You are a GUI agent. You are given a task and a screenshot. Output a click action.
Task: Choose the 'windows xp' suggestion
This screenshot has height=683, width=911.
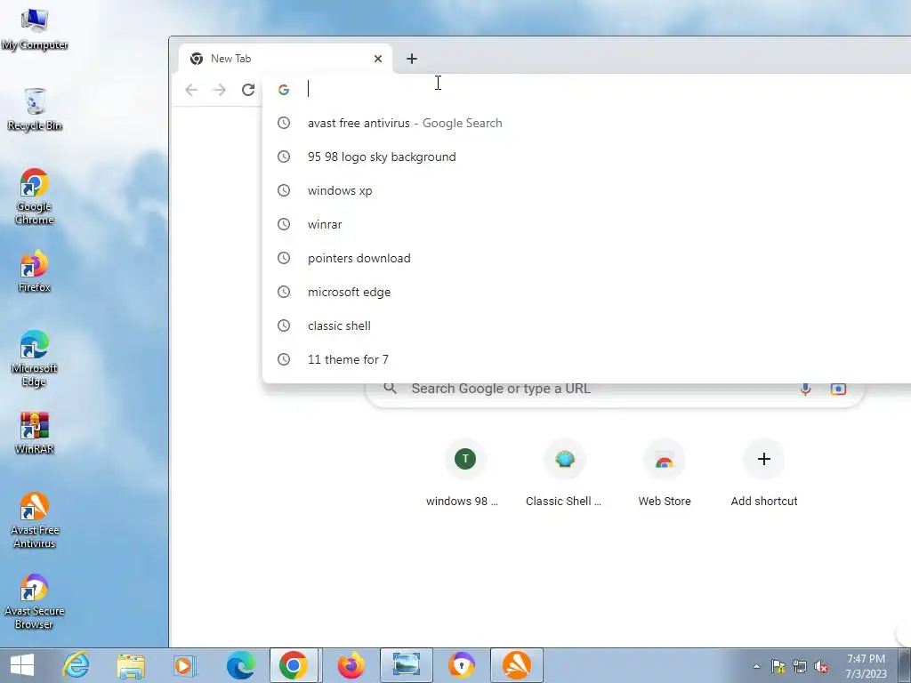(587, 190)
